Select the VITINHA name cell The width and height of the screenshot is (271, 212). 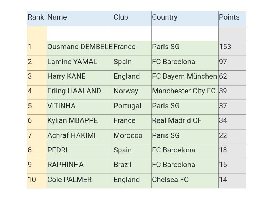pyautogui.click(x=79, y=106)
